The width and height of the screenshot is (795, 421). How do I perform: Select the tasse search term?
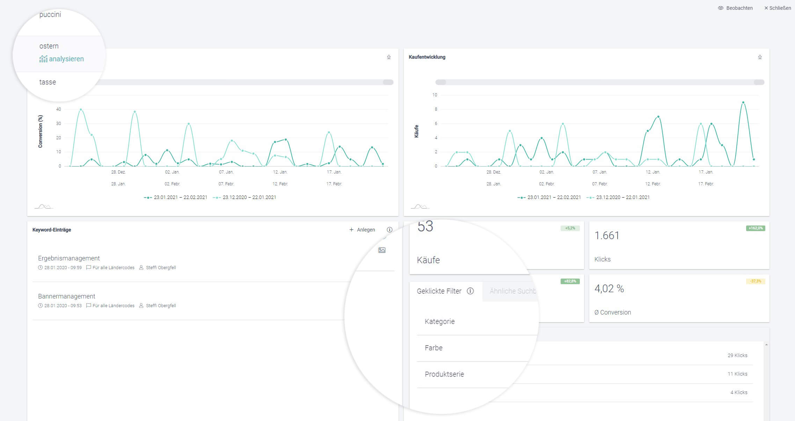[x=48, y=82]
